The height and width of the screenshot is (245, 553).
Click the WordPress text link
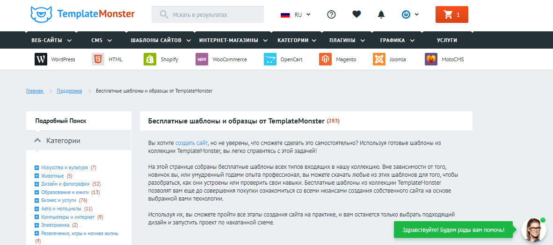63,59
